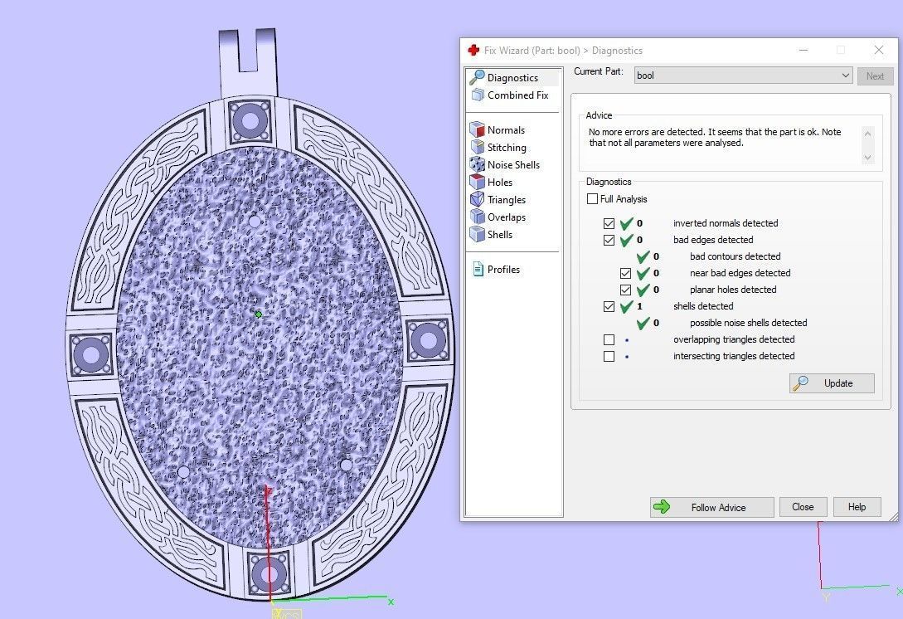Click the magnifier icon on Update button
The height and width of the screenshot is (619, 903).
point(800,383)
